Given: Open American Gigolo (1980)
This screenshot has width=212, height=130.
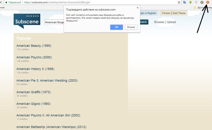Looking at the screenshot, I should point(33,104).
